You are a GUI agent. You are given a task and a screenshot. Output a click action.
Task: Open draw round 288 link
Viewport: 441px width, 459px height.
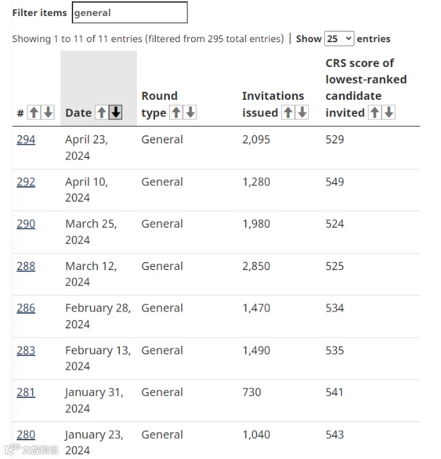[x=26, y=267]
